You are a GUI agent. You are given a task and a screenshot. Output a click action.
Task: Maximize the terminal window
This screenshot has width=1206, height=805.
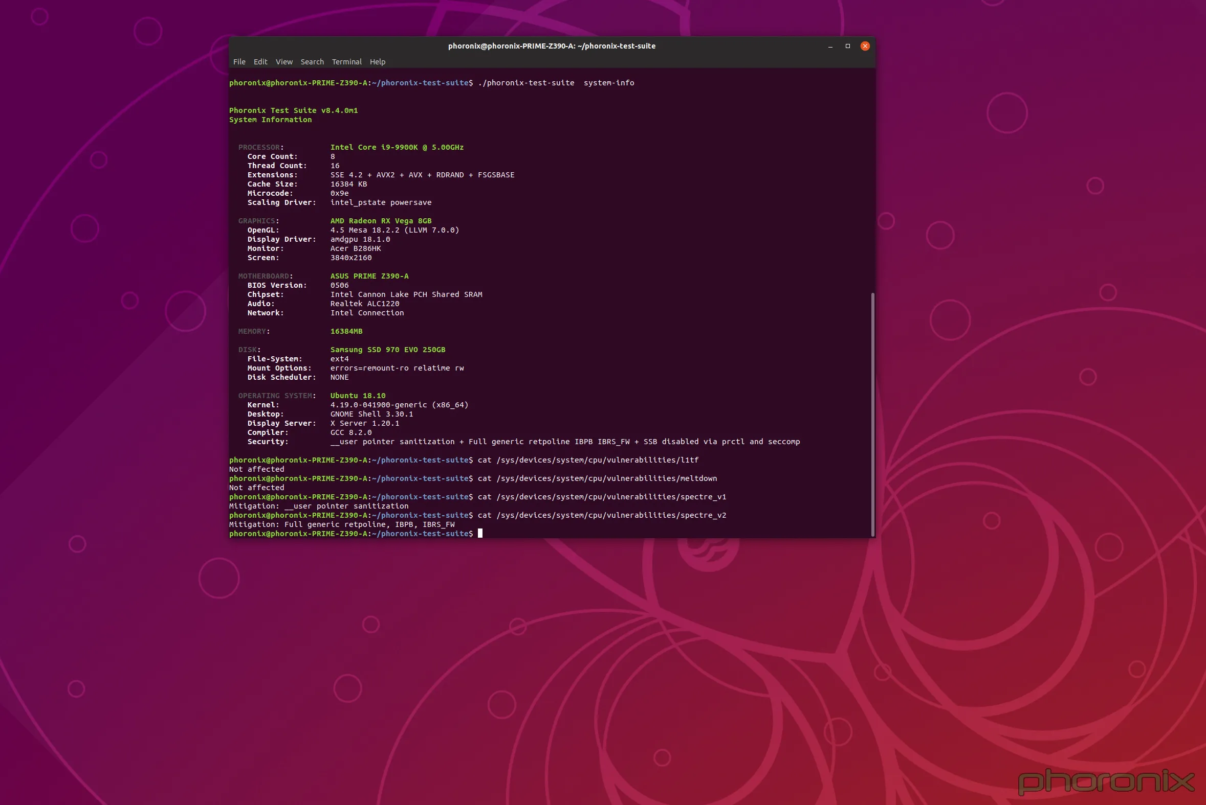click(x=847, y=46)
